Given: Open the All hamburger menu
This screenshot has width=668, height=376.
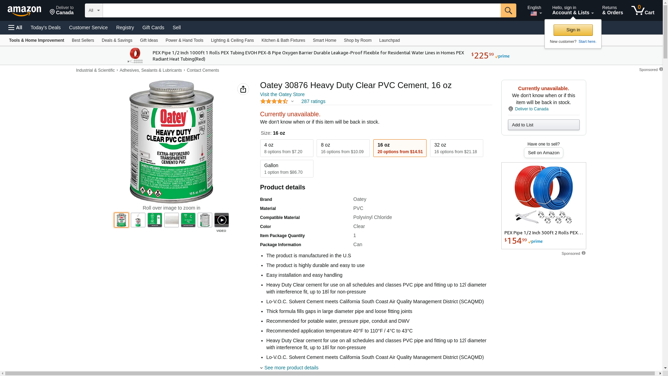Looking at the screenshot, I should point(15,28).
